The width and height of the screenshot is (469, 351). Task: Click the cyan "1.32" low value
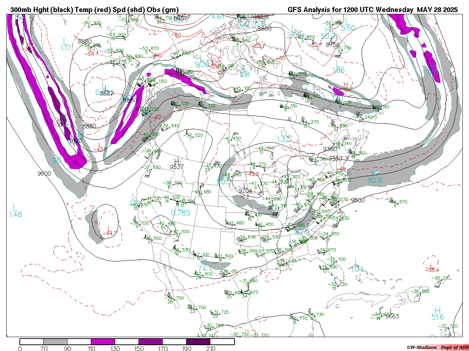pos(283,139)
